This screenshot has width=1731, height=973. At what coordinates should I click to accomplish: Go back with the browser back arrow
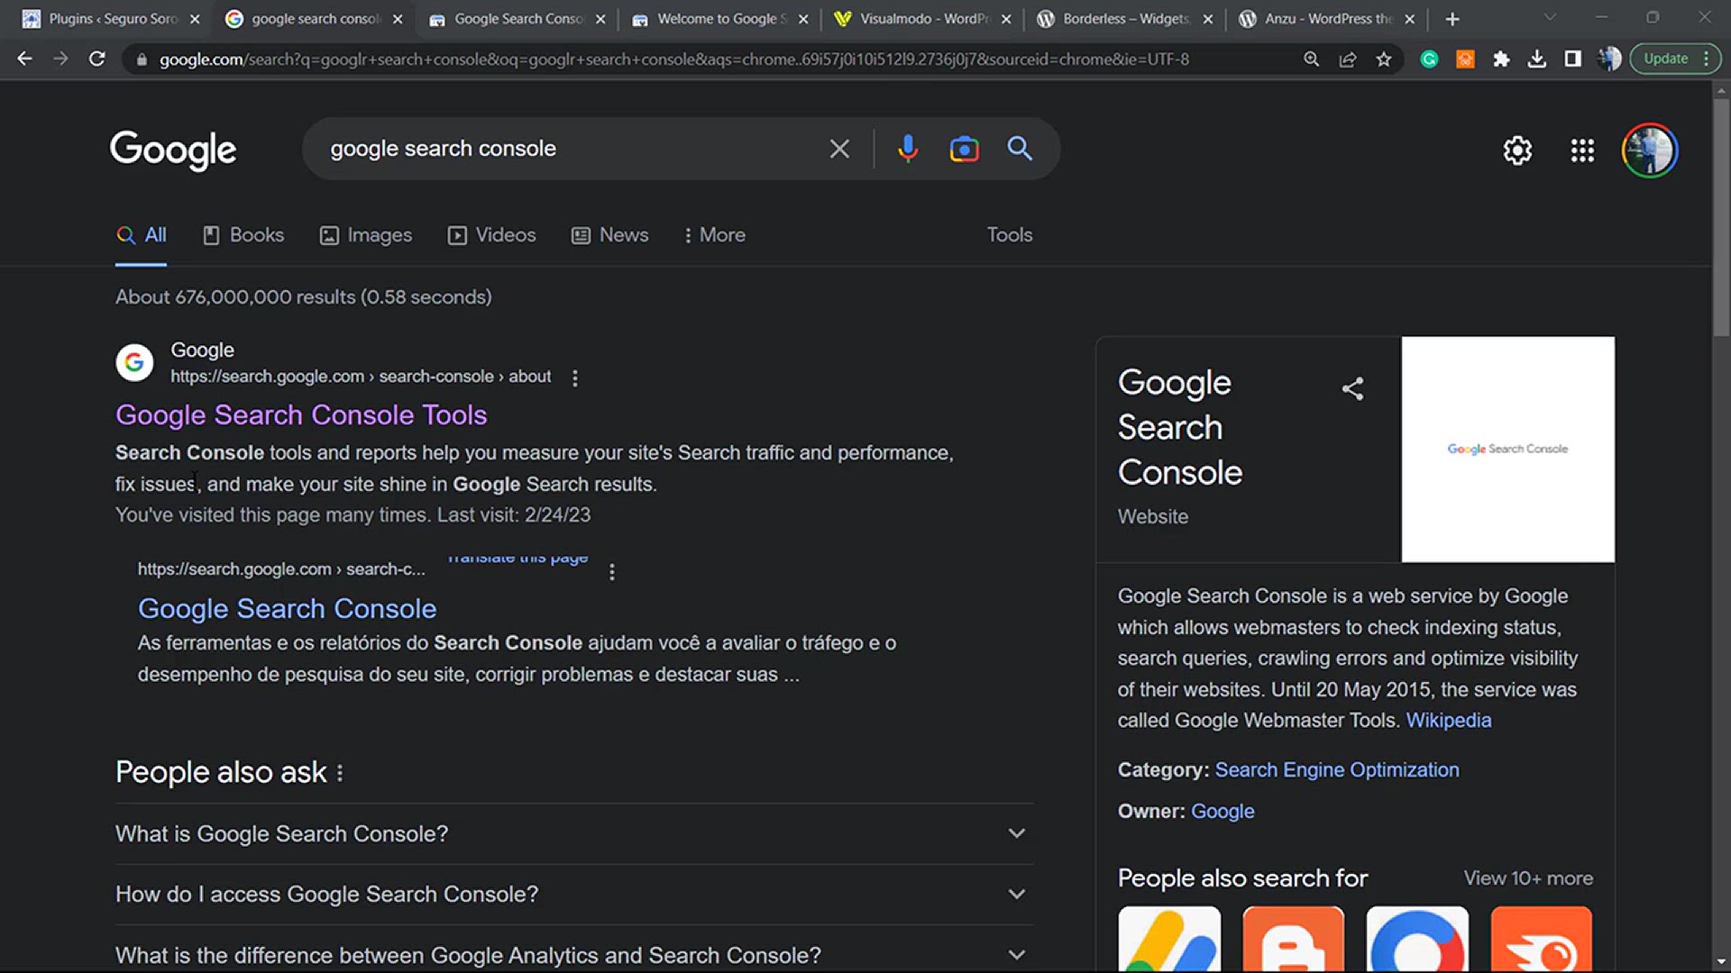coord(24,59)
